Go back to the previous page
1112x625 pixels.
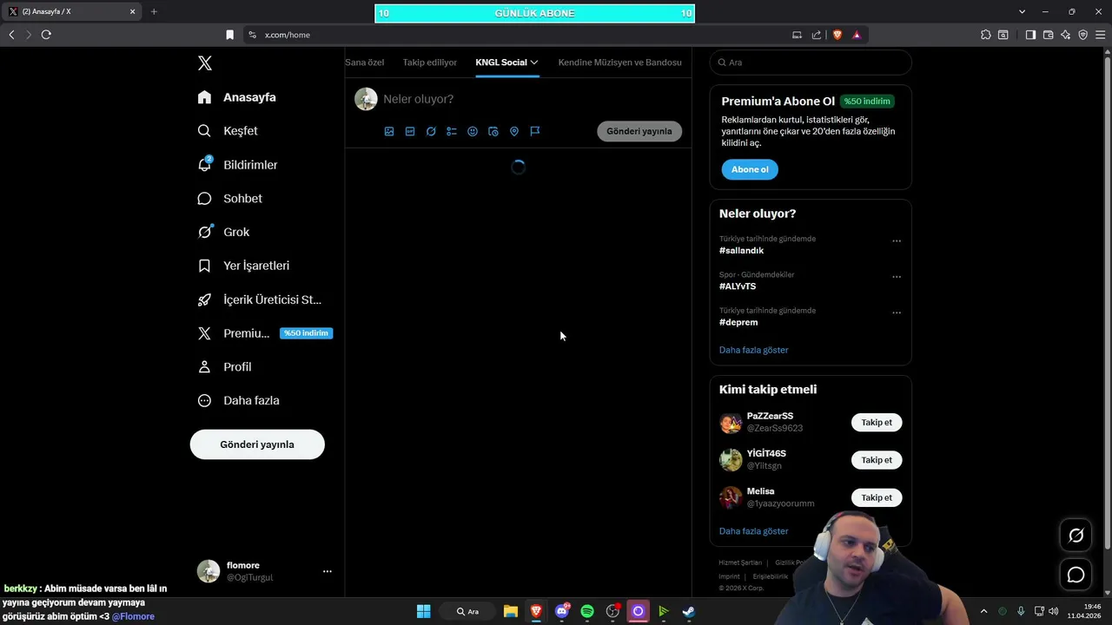click(11, 35)
